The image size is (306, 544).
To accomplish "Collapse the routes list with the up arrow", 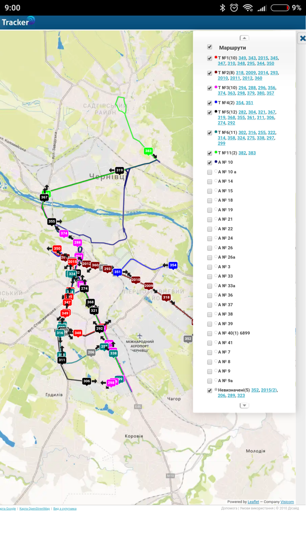I will click(x=244, y=38).
